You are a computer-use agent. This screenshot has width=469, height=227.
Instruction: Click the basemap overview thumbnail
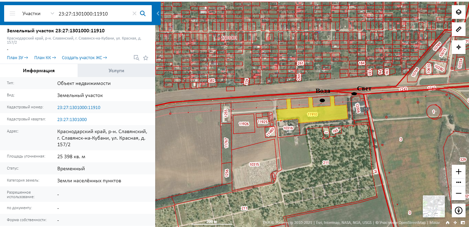(433, 206)
